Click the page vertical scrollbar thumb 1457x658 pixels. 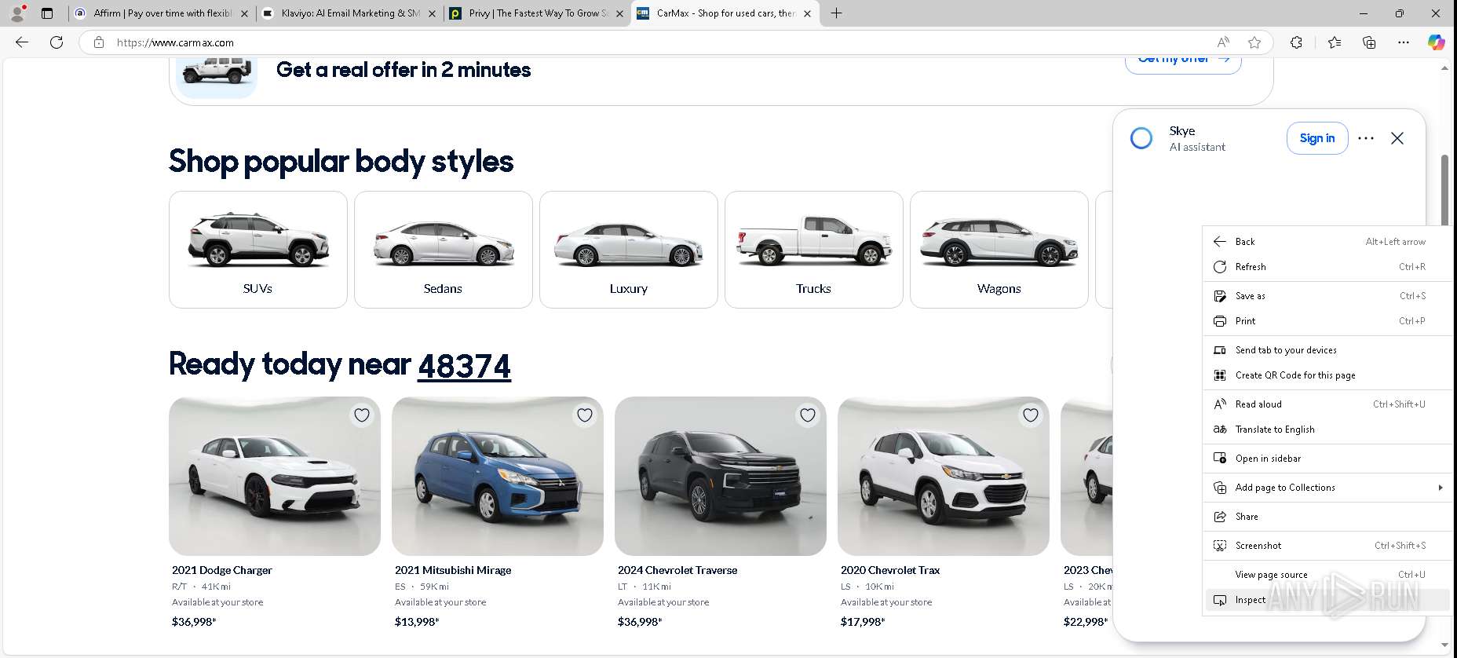click(x=1444, y=191)
